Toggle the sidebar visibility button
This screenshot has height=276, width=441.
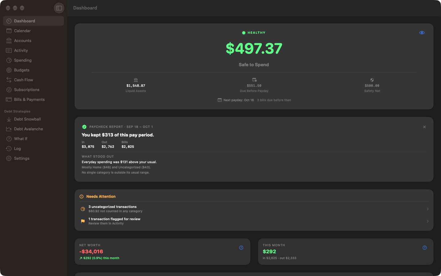tap(59, 8)
